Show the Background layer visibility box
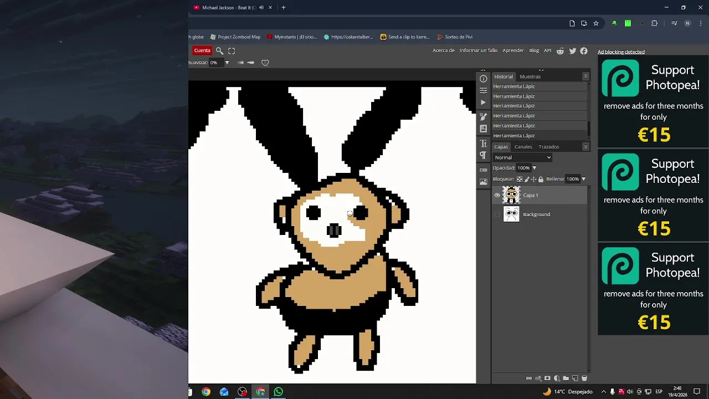 (x=497, y=214)
